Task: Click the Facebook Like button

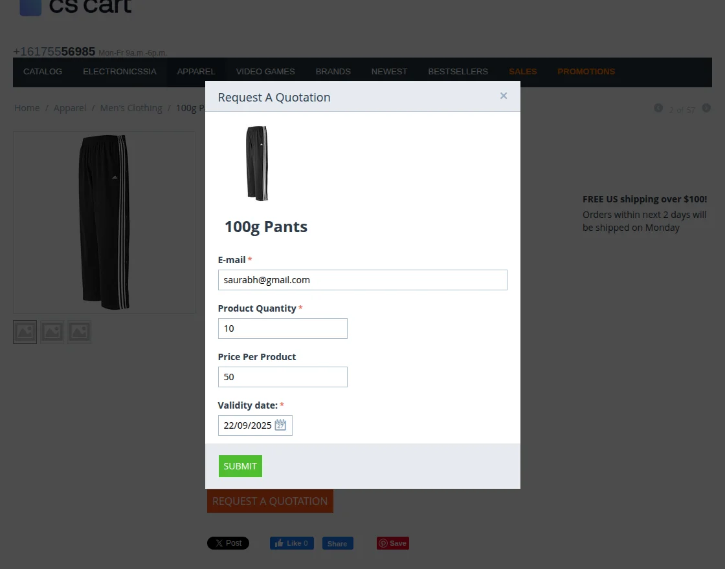Action: 292,543
